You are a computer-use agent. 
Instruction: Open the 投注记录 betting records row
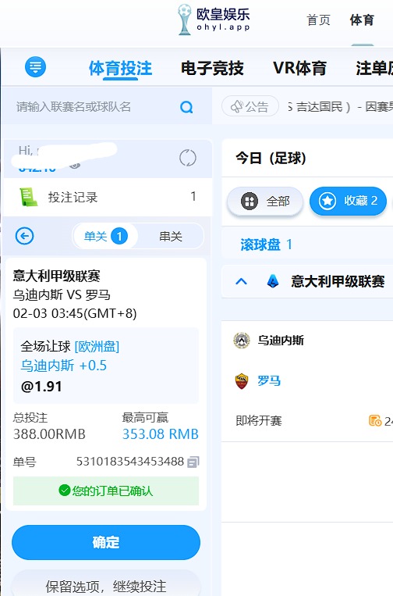click(x=108, y=197)
